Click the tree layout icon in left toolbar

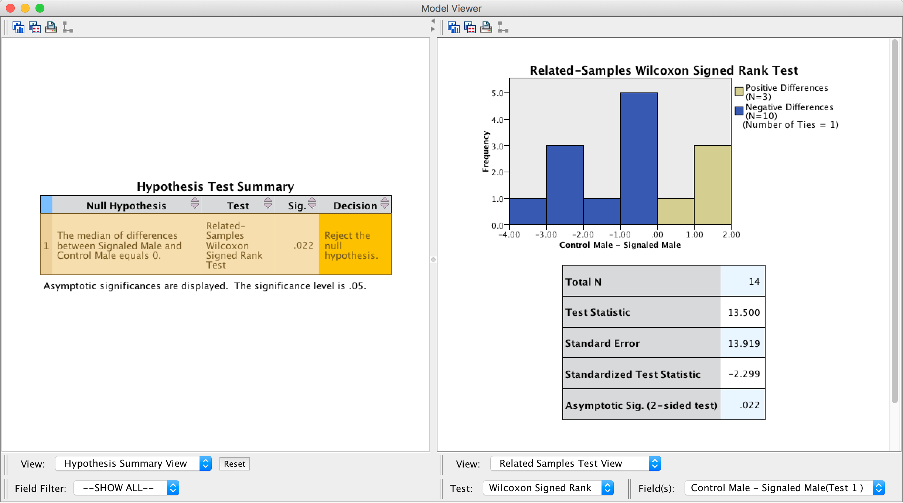tap(67, 27)
